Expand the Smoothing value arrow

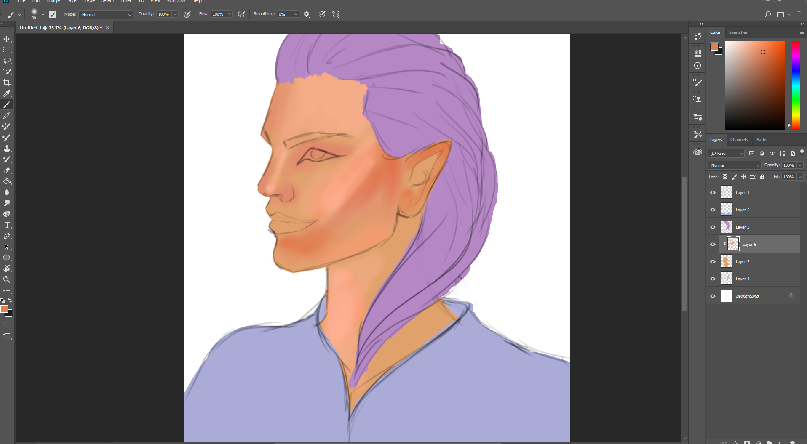click(x=295, y=14)
